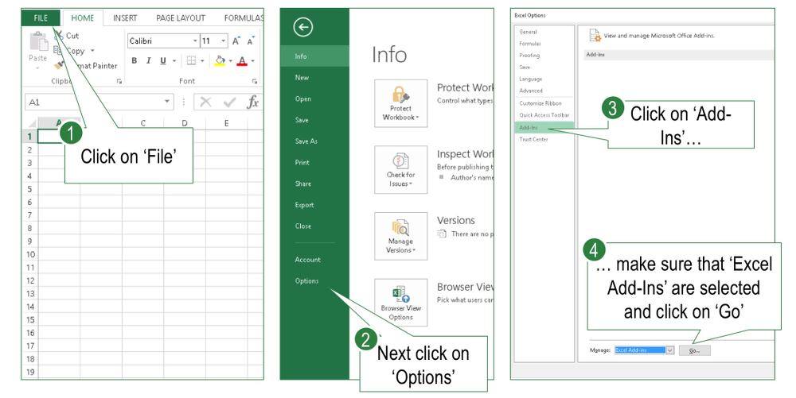Open the FILE tab in Excel ribbon
This screenshot has height=398, width=796.
tap(41, 17)
